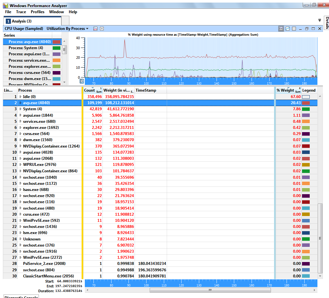Screen dimensions: 329x298
Task: Open the File menu
Action: pos(8,12)
